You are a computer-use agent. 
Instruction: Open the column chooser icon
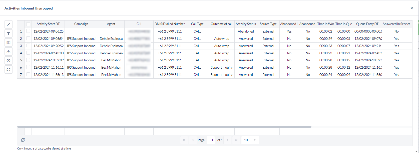[x=9, y=43]
